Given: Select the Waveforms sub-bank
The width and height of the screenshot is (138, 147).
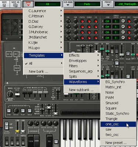Looking at the screenshot, I should click(82, 82).
